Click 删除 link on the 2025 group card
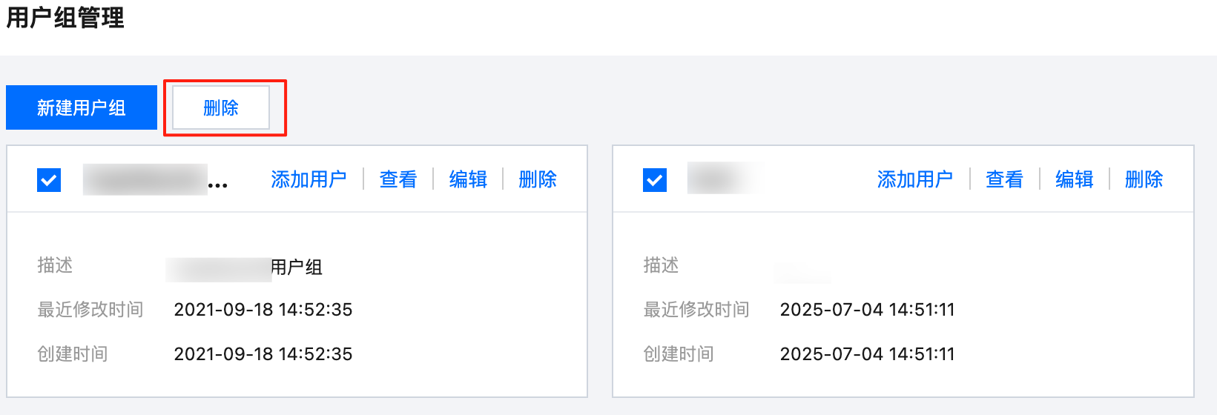Image resolution: width=1217 pixels, height=415 pixels. point(1144,179)
